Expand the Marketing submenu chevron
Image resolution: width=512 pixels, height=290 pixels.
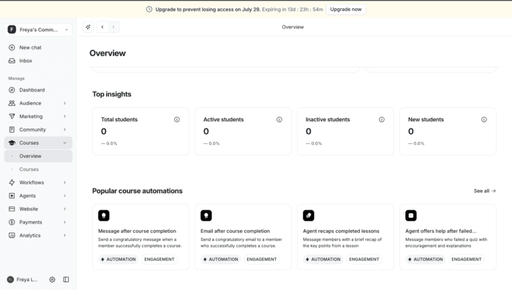pos(64,116)
